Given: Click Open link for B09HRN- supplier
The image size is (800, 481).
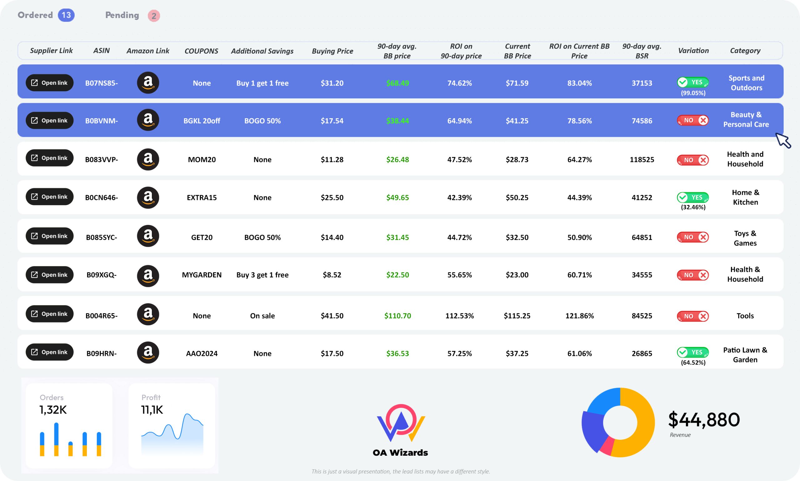Looking at the screenshot, I should click(49, 352).
